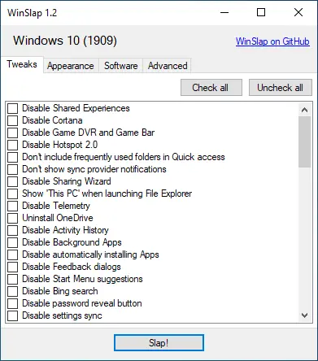This screenshot has height=361, width=318.
Task: Check the Disable Sharing Wizard box
Action: click(x=12, y=181)
